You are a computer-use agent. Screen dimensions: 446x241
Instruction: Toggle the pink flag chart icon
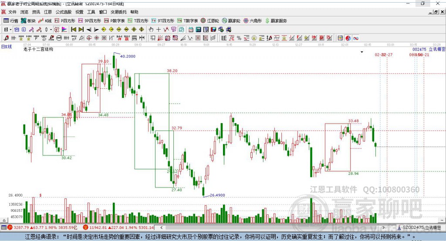[64, 30]
